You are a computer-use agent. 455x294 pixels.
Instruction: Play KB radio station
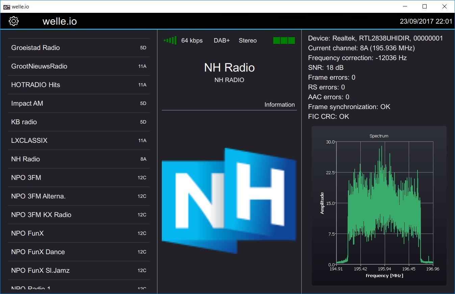(x=79, y=122)
